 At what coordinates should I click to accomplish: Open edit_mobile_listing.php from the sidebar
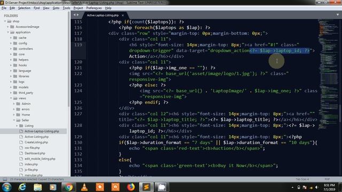coord(40,159)
